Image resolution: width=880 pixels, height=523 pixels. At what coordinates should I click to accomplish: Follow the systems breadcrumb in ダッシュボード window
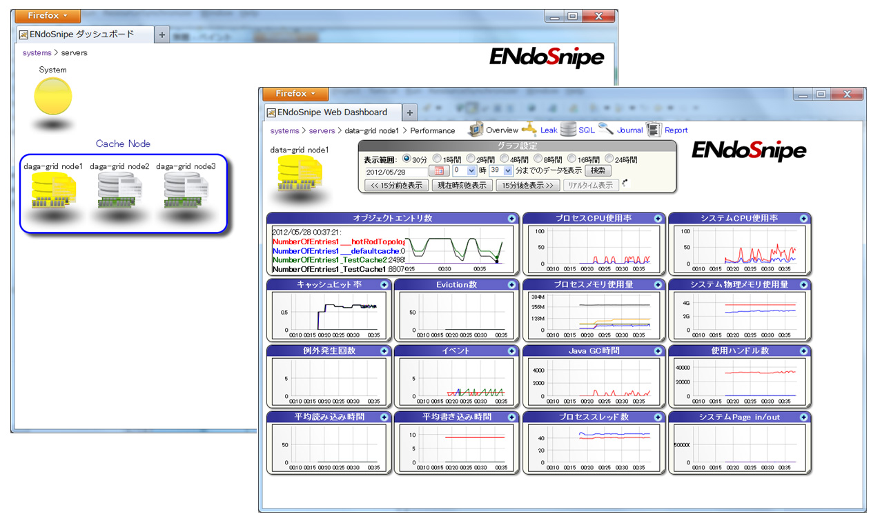click(x=37, y=52)
